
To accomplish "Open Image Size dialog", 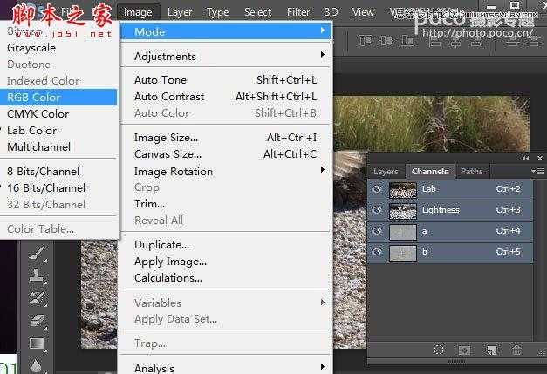I will (226, 138).
